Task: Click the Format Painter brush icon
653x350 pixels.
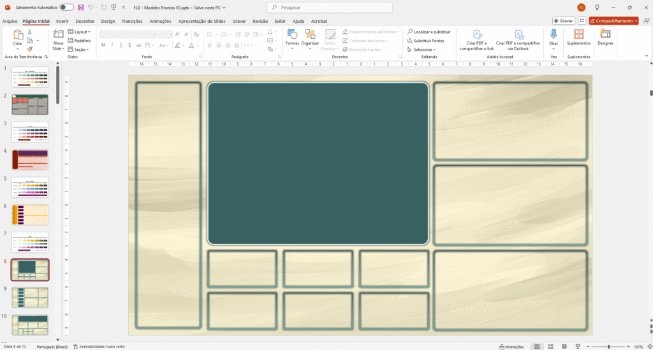Action: pos(29,48)
